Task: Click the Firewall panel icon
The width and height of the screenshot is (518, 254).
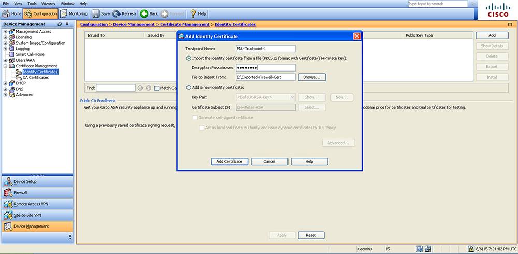Action: (8, 193)
